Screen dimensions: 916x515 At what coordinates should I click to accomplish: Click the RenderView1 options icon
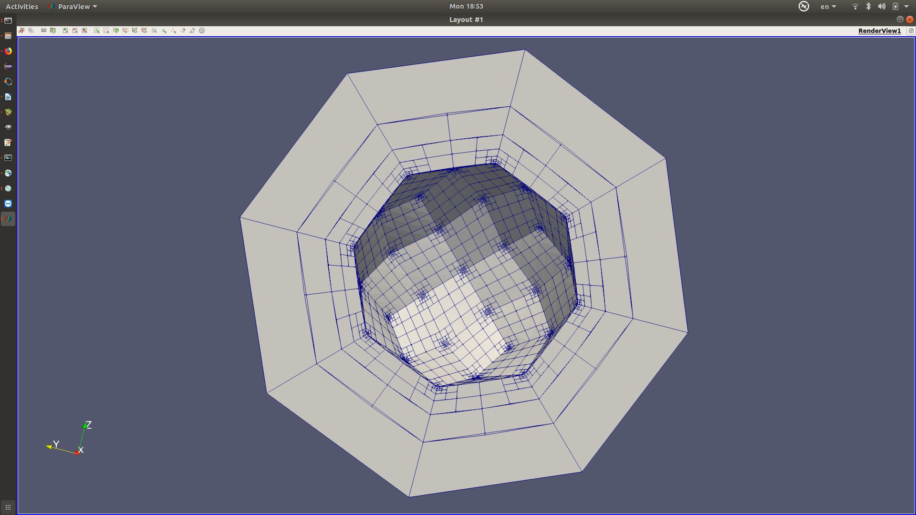(x=911, y=31)
